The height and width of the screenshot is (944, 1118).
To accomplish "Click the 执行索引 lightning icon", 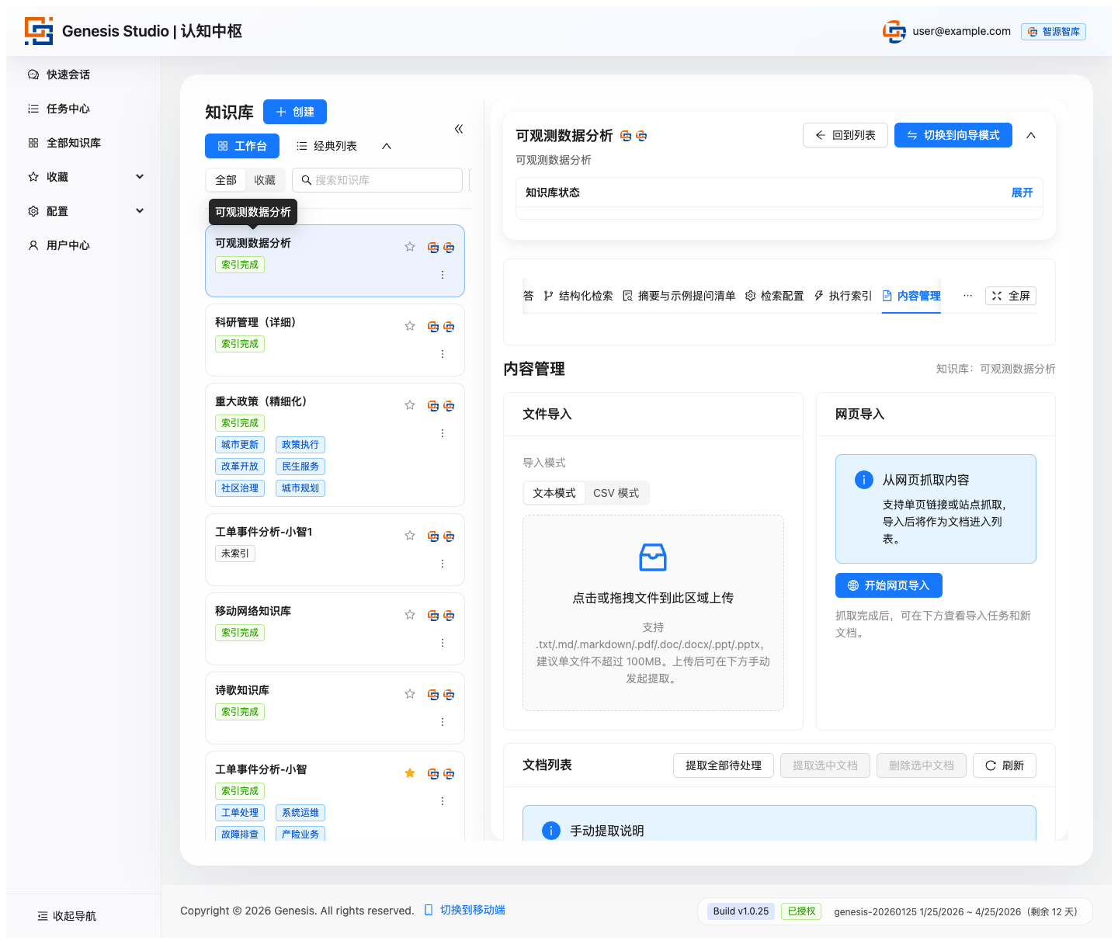I will point(818,295).
